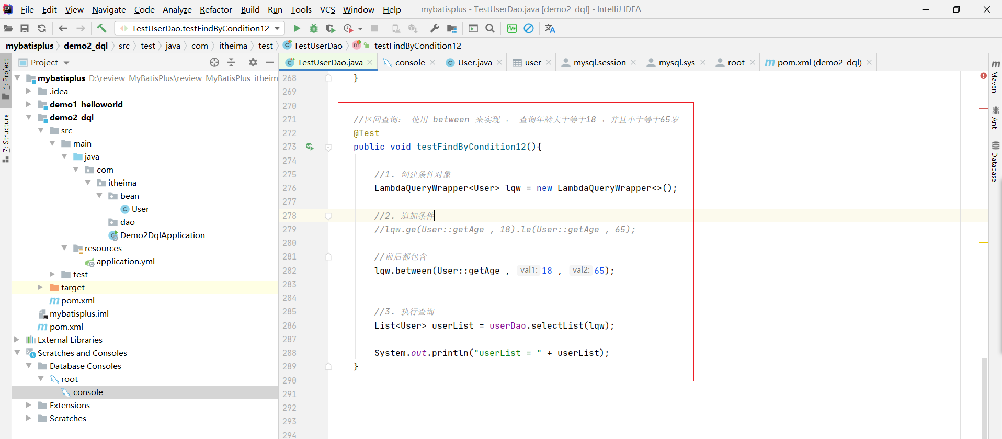Open settings with the wrench icon

point(435,28)
